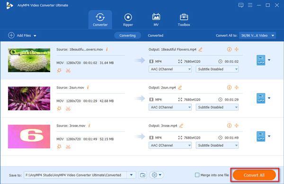Open Subtitle Disabled dropdown for 1Beautiful Flowers.mp4
This screenshot has height=184, width=284.
pyautogui.click(x=217, y=69)
